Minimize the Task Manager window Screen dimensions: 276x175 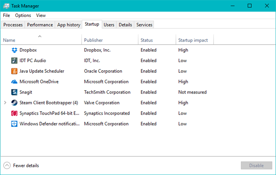(233, 6)
